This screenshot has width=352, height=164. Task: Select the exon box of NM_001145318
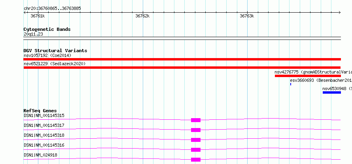pyautogui.click(x=196, y=140)
